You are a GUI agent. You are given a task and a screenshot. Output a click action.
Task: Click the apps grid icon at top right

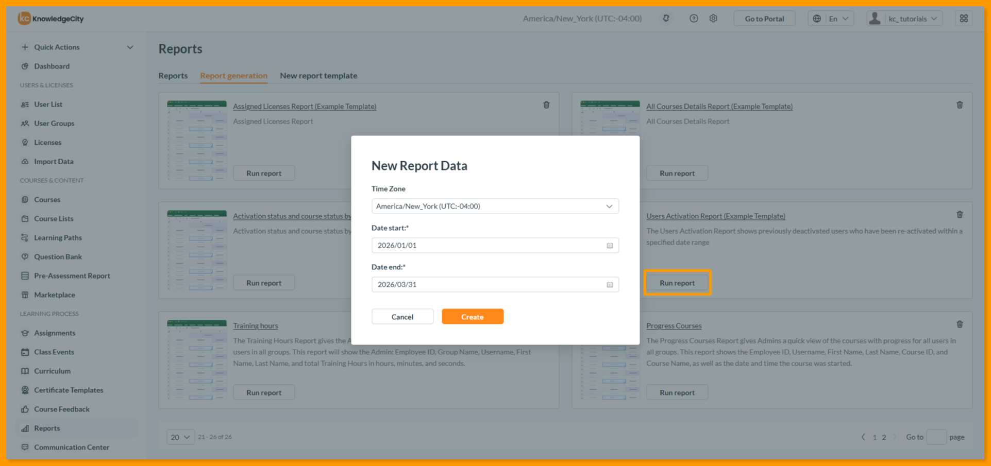coord(964,19)
